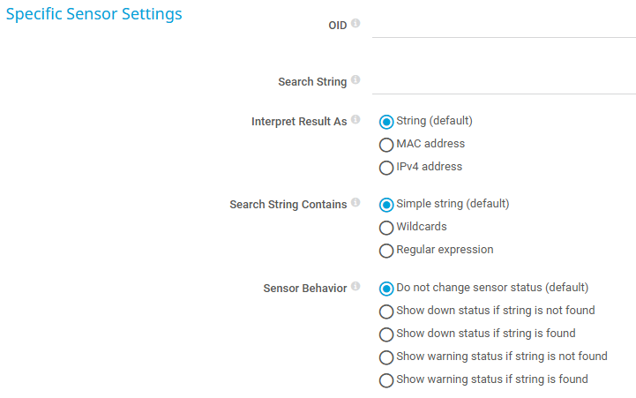Show info for Search String Contains
The height and width of the screenshot is (398, 636).
(x=355, y=203)
